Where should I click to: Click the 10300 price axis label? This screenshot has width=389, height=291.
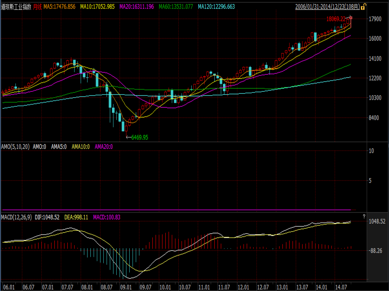pyautogui.click(x=375, y=98)
